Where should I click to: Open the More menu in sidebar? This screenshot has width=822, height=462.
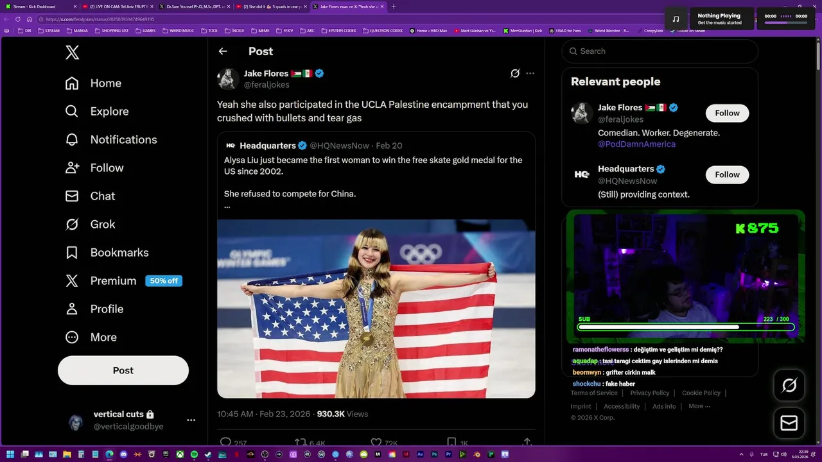pyautogui.click(x=91, y=338)
